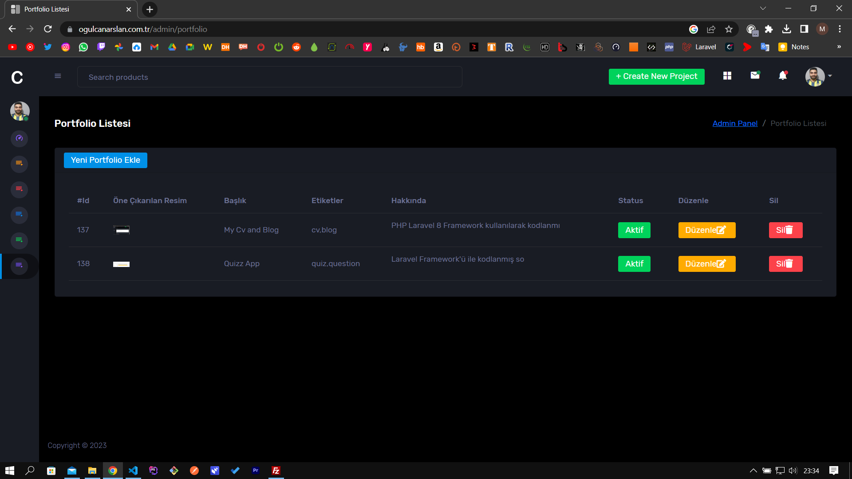Follow the Admin Panel breadcrumb link
This screenshot has width=852, height=479.
pos(735,123)
